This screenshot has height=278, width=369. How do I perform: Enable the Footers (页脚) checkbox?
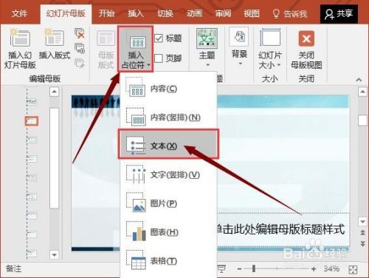point(159,58)
